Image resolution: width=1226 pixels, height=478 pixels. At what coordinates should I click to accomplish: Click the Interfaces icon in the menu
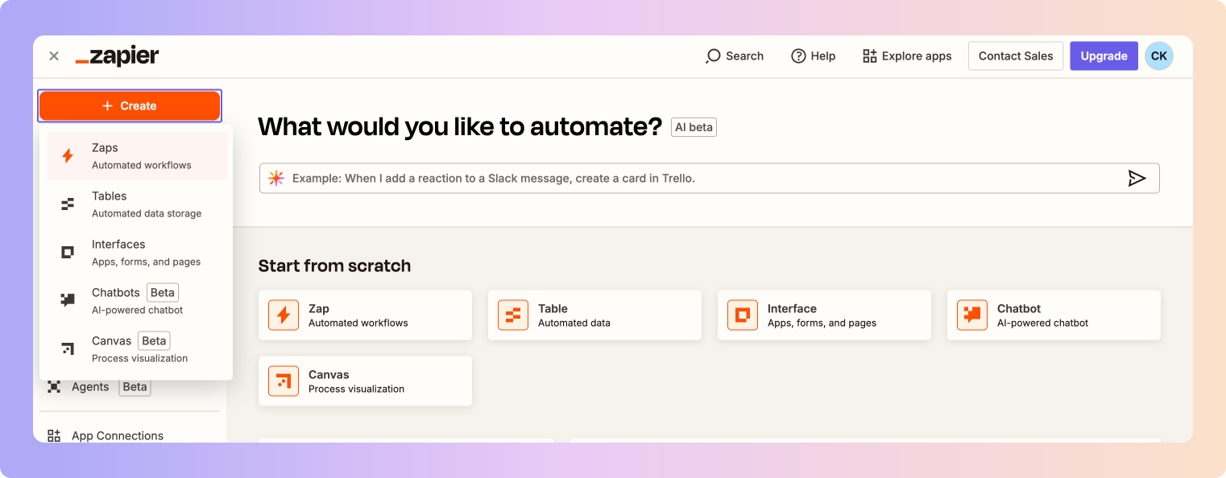coord(68,253)
